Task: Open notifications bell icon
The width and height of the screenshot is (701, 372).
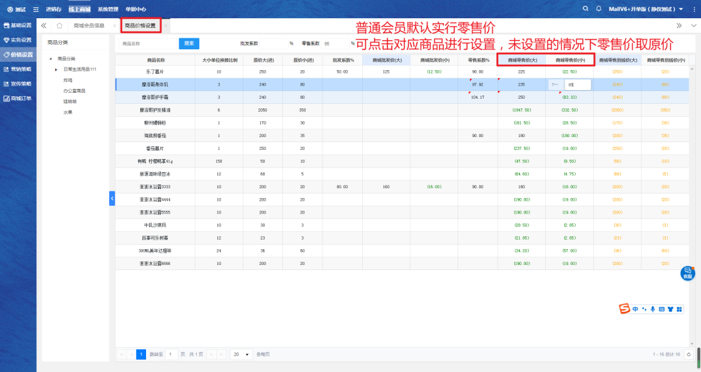Action: 598,9
